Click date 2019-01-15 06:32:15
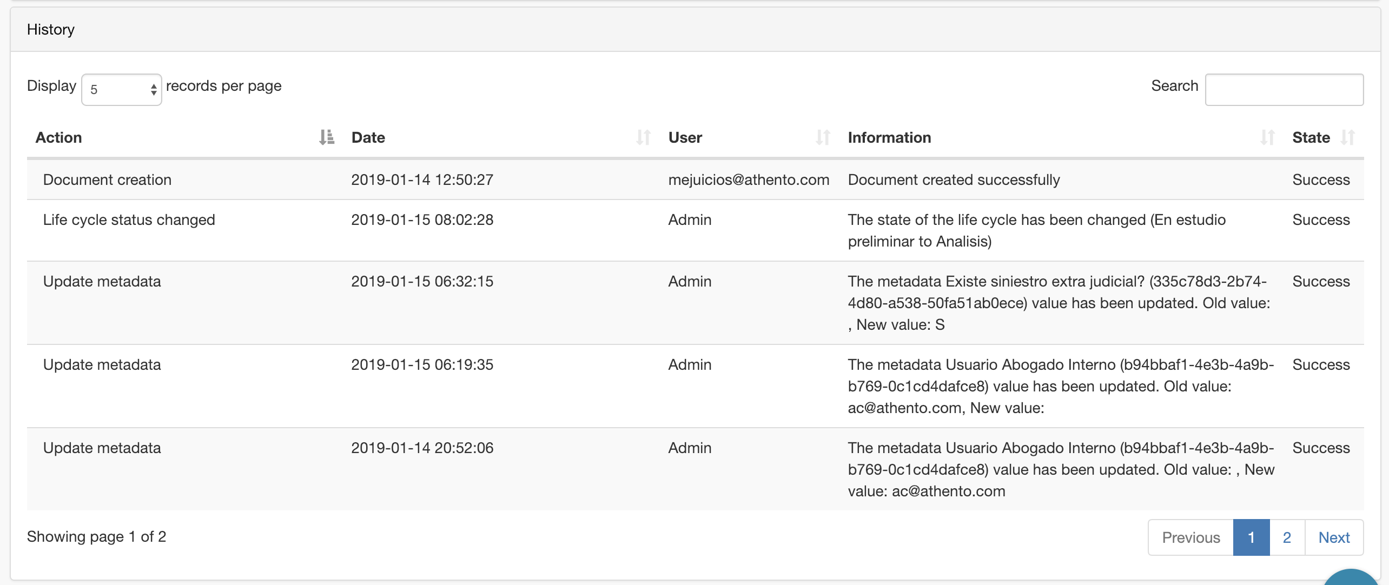1389x585 pixels. (422, 281)
